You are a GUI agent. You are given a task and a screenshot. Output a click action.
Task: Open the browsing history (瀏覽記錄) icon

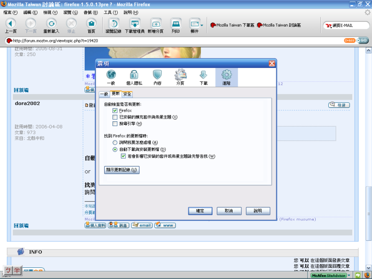coord(113,26)
